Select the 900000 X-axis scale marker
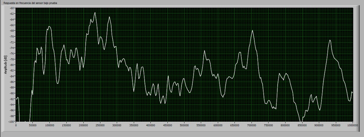The image size is (364, 137). tap(319, 125)
